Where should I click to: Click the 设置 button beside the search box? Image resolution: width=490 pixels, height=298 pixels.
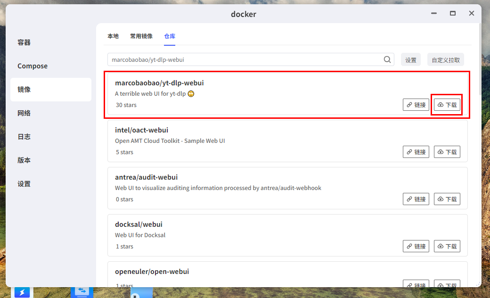(x=411, y=60)
